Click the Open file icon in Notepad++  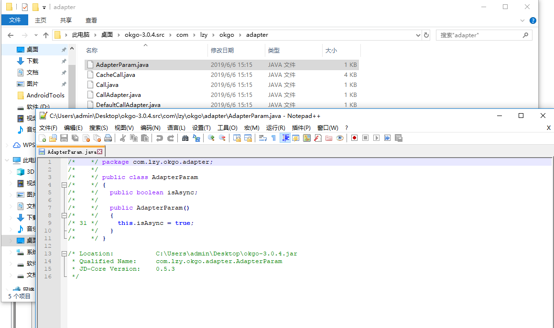53,138
